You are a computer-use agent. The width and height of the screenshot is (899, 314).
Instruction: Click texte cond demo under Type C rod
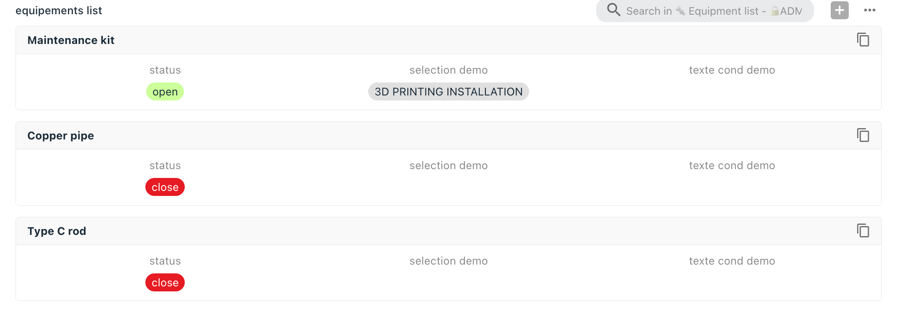pos(732,261)
